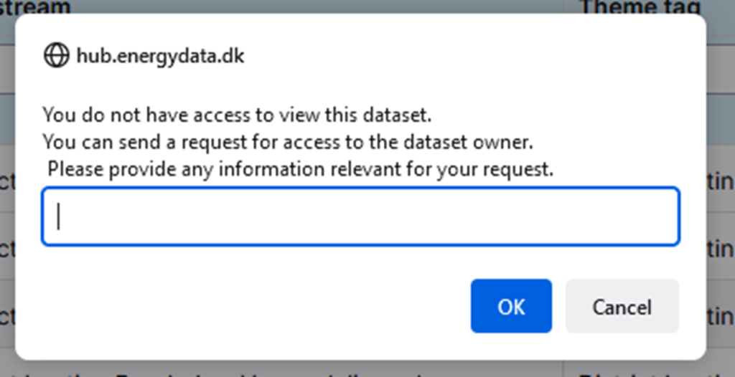Image resolution: width=735 pixels, height=377 pixels.
Task: Click the globe icon beside hub.energydata.dk
Action: coord(57,55)
